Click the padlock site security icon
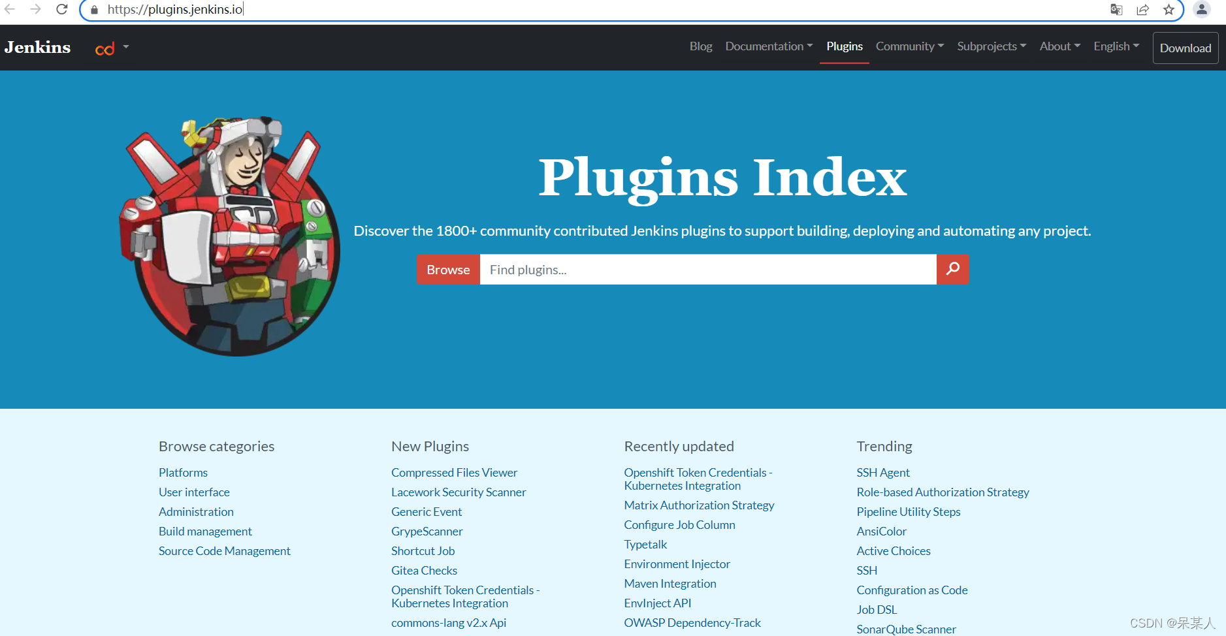 tap(94, 10)
